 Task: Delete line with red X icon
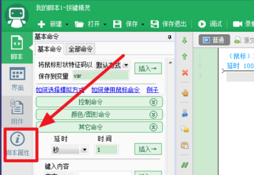click(x=185, y=73)
